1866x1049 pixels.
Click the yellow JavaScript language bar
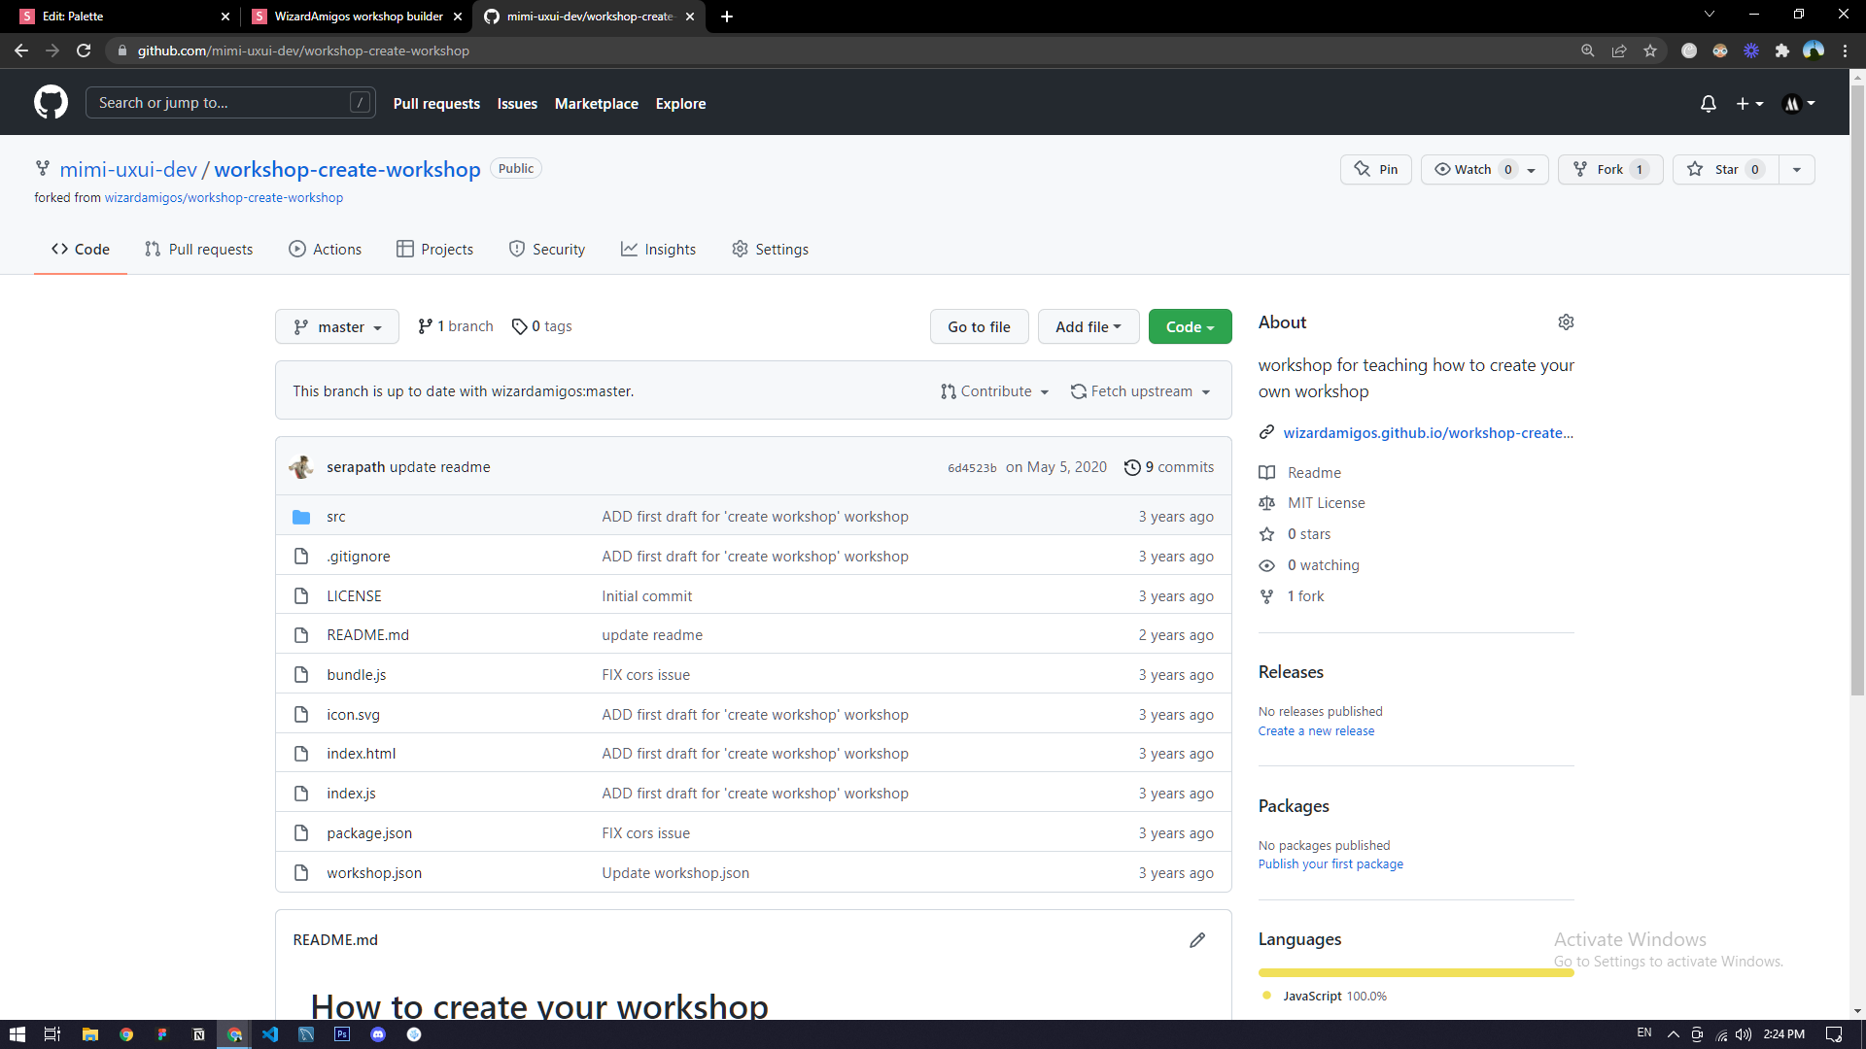(x=1415, y=972)
